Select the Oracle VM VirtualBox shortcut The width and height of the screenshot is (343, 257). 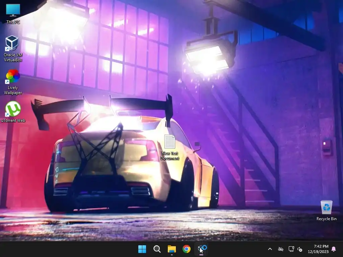13,49
